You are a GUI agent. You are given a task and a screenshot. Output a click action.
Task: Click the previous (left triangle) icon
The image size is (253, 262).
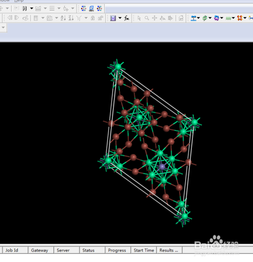pos(10,18)
